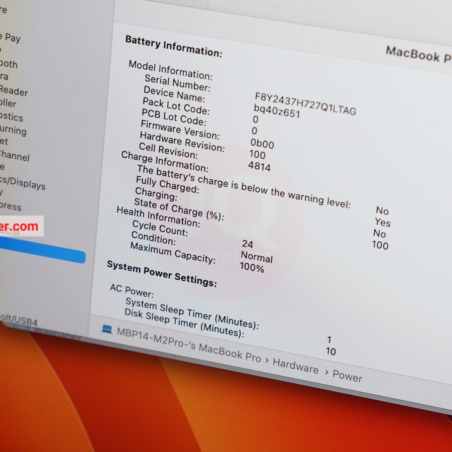This screenshot has height=452, width=452.
Task: Click the "Condition:" label
Action: [153, 238]
